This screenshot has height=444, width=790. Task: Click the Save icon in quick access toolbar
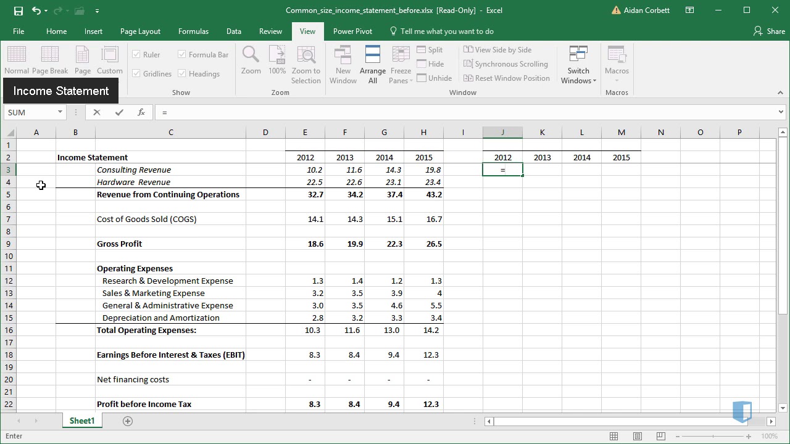pyautogui.click(x=19, y=10)
